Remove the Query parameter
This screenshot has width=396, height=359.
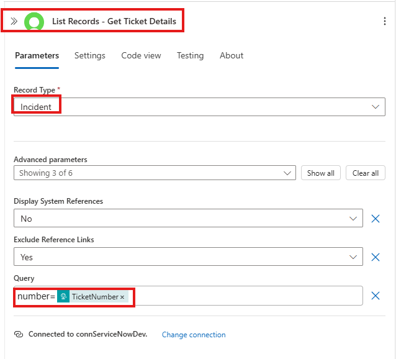[376, 296]
